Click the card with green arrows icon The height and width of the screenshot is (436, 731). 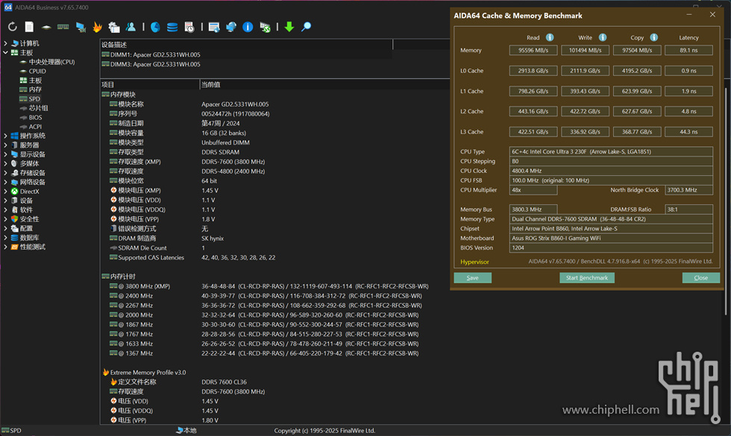click(265, 27)
